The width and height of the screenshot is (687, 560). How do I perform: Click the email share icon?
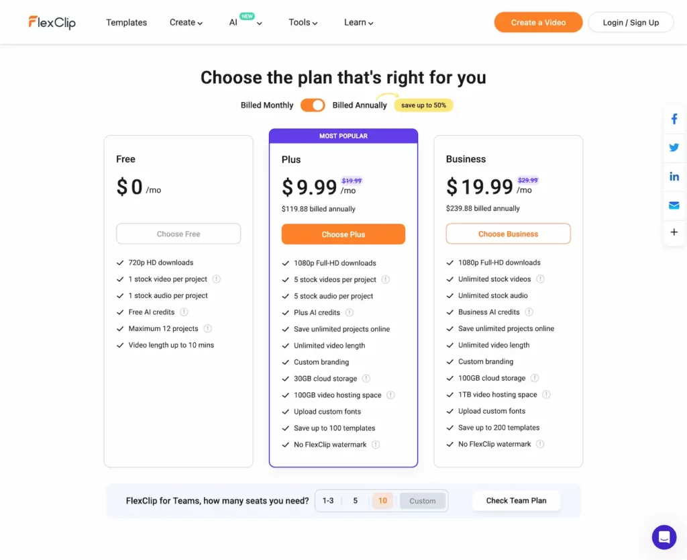click(674, 205)
